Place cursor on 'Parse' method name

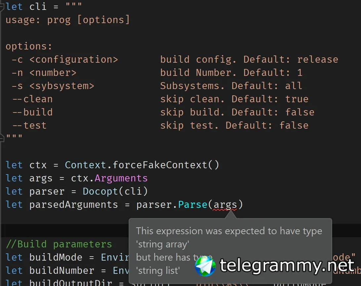(193, 205)
